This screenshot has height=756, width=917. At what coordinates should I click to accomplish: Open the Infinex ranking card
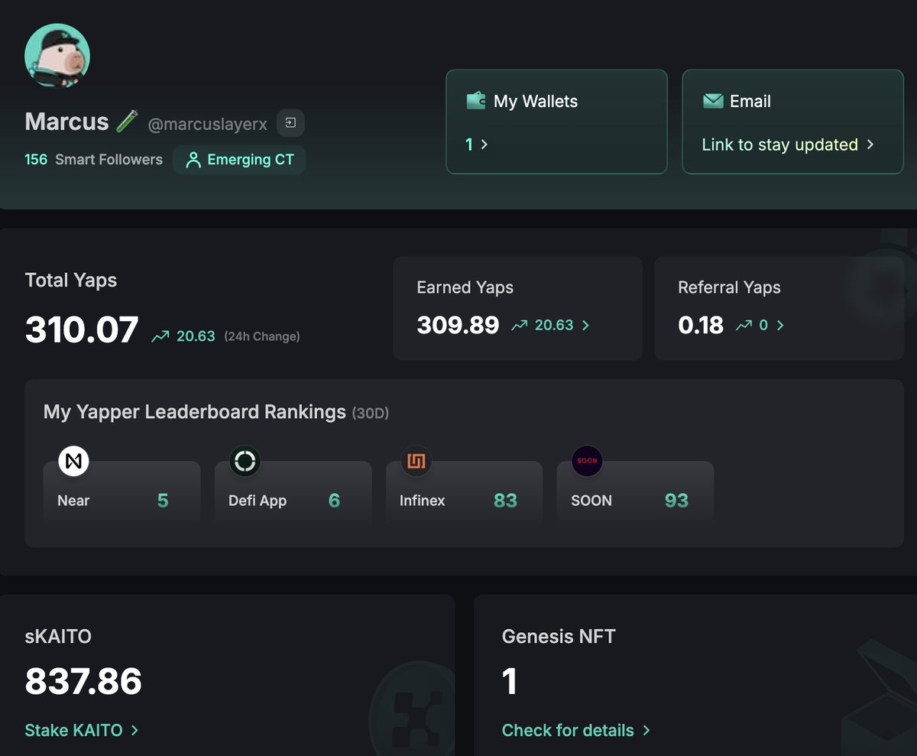click(x=465, y=493)
